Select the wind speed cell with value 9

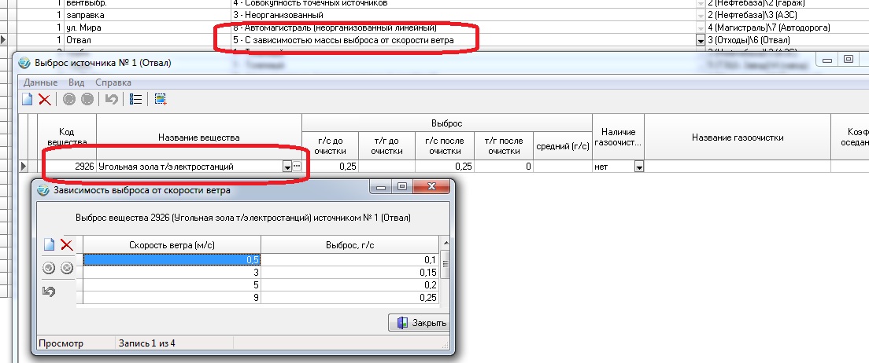[172, 297]
